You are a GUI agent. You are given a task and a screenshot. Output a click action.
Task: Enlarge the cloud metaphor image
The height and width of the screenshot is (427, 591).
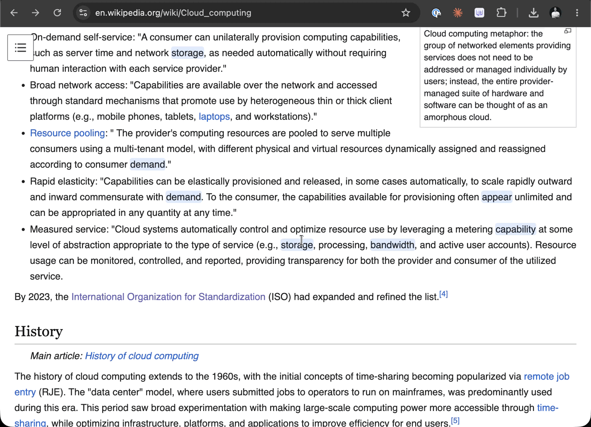568,31
